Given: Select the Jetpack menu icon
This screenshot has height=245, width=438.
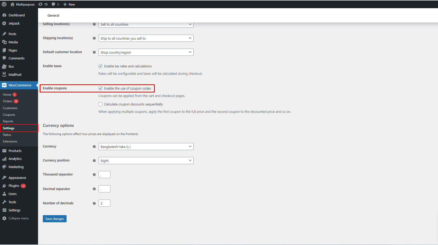Looking at the screenshot, I should pyautogui.click(x=4, y=23).
